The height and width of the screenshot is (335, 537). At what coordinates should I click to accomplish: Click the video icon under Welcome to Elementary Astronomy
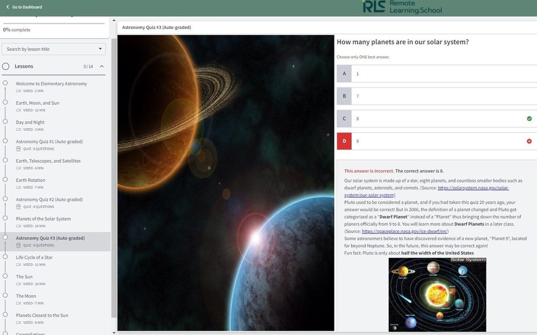click(18, 91)
